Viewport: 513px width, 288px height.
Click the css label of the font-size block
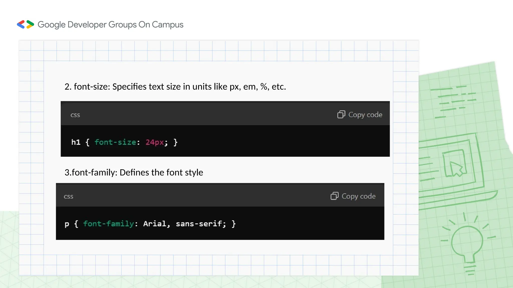click(75, 115)
